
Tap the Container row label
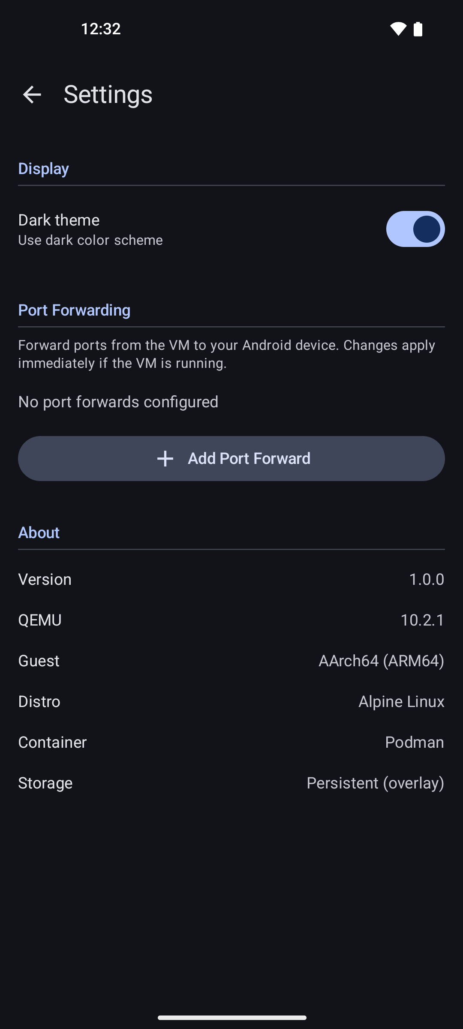52,742
